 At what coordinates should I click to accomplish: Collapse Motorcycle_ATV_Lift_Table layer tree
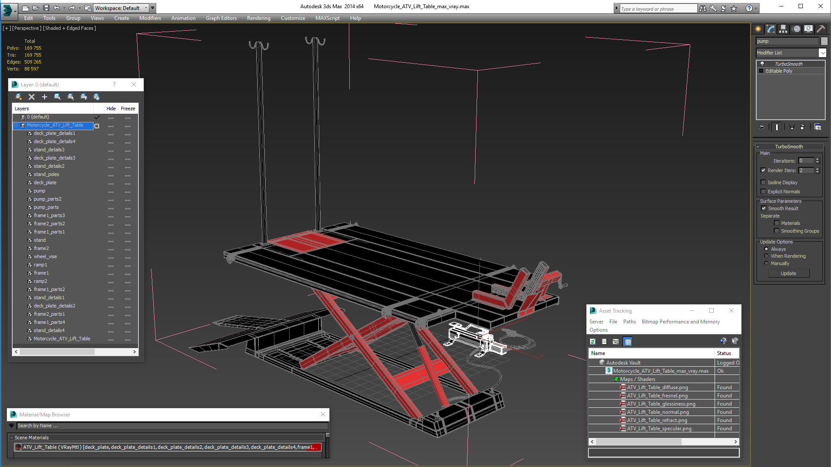click(x=16, y=125)
